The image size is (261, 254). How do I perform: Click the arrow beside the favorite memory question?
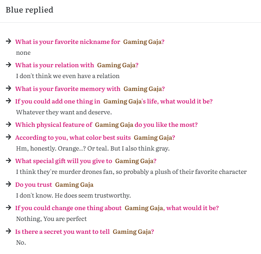8,88
